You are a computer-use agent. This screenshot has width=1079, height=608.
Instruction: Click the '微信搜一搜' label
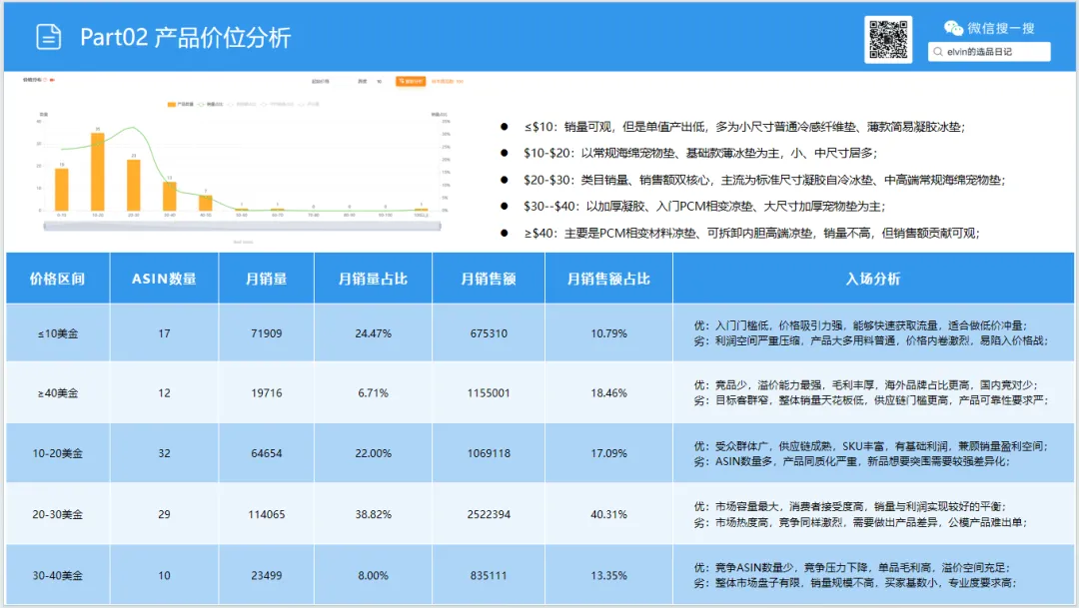coord(1000,28)
